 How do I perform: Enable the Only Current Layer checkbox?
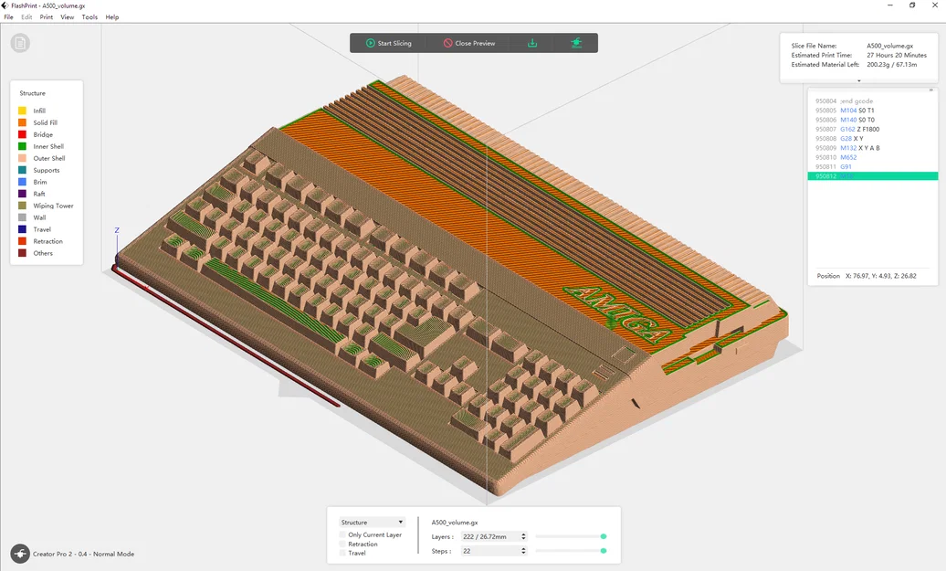[344, 534]
